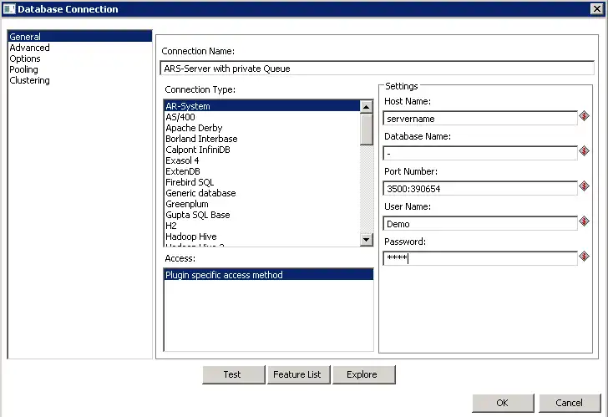
Task: Click the Database Connection title bar icon
Action: [x=9, y=9]
